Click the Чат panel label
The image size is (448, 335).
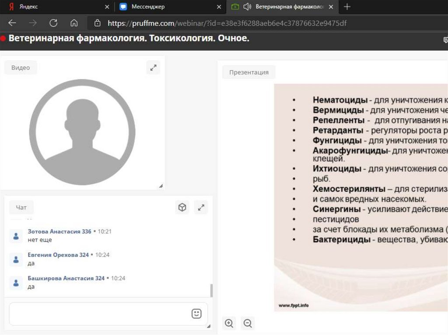pyautogui.click(x=21, y=208)
